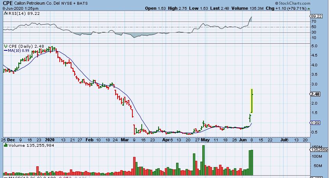Click the 30 RSI oversold level label

point(314,32)
